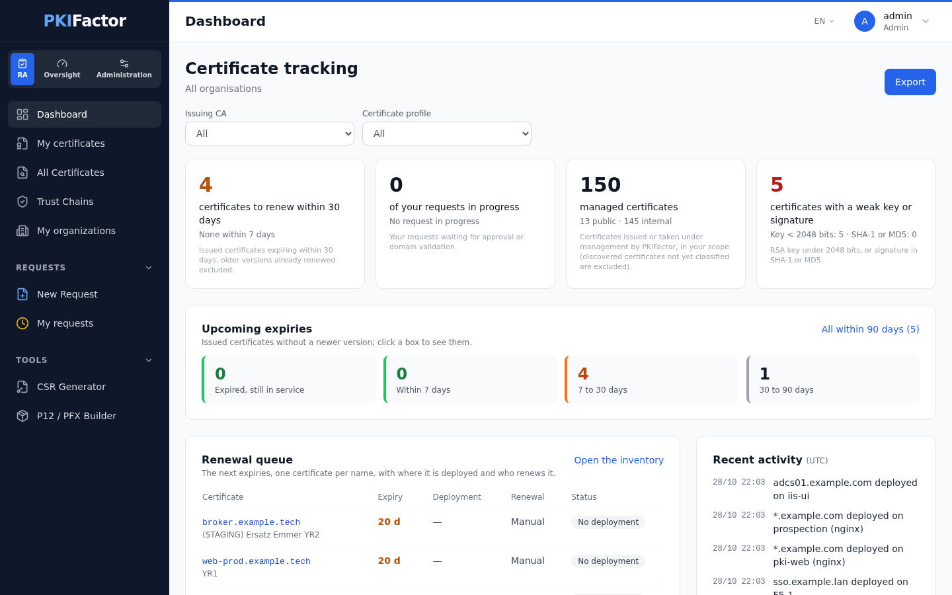Click the admin avatar circle

point(865,21)
